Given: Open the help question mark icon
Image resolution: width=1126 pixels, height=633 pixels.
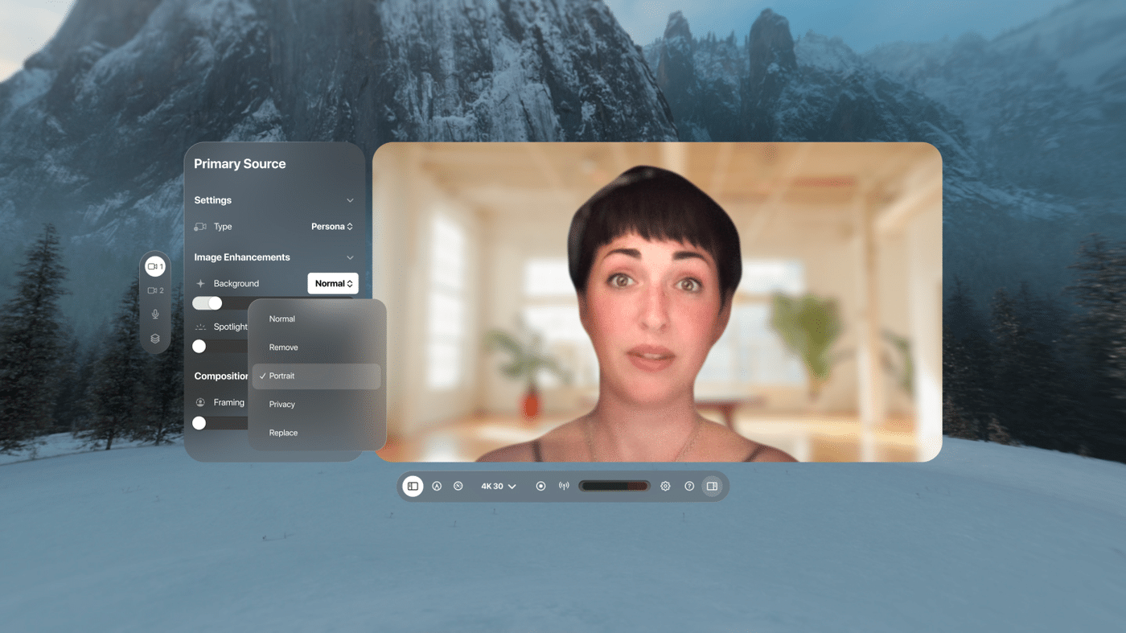Looking at the screenshot, I should 689,486.
